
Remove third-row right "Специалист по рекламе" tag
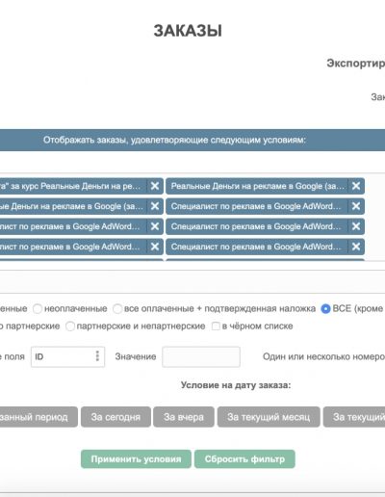click(x=356, y=226)
